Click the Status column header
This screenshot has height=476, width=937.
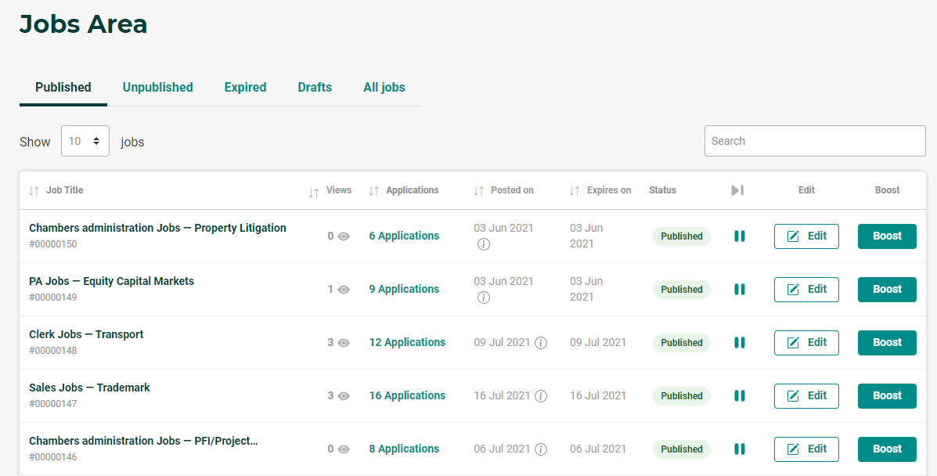click(x=663, y=190)
